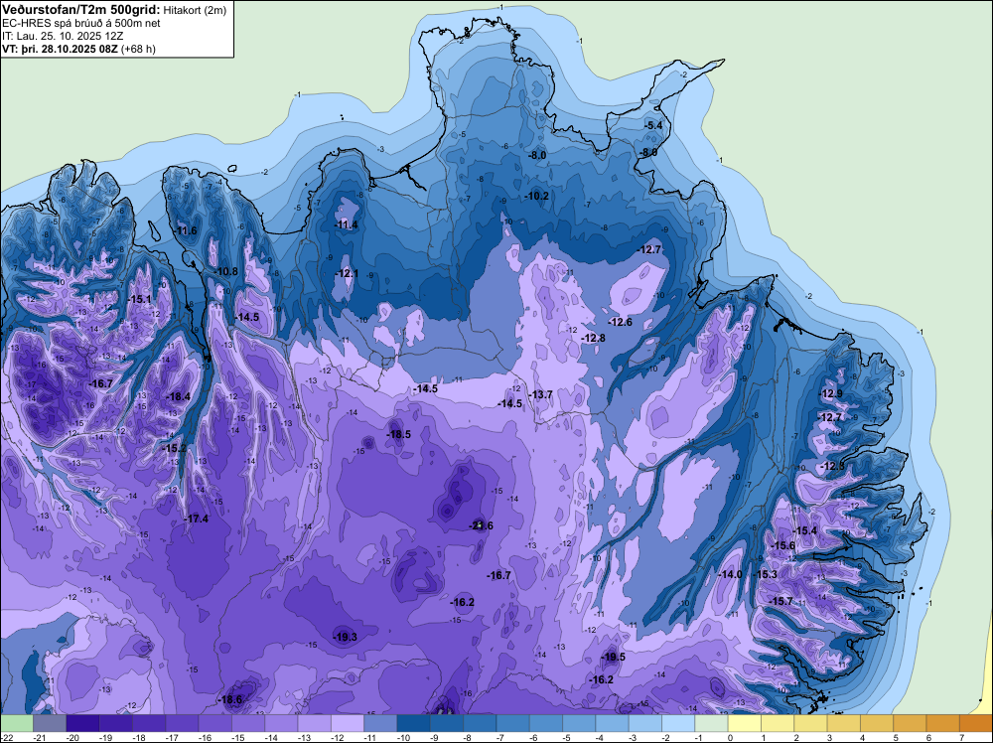Image resolution: width=993 pixels, height=743 pixels.
Task: Click the -19.3 temperature label
Action: [x=346, y=638]
